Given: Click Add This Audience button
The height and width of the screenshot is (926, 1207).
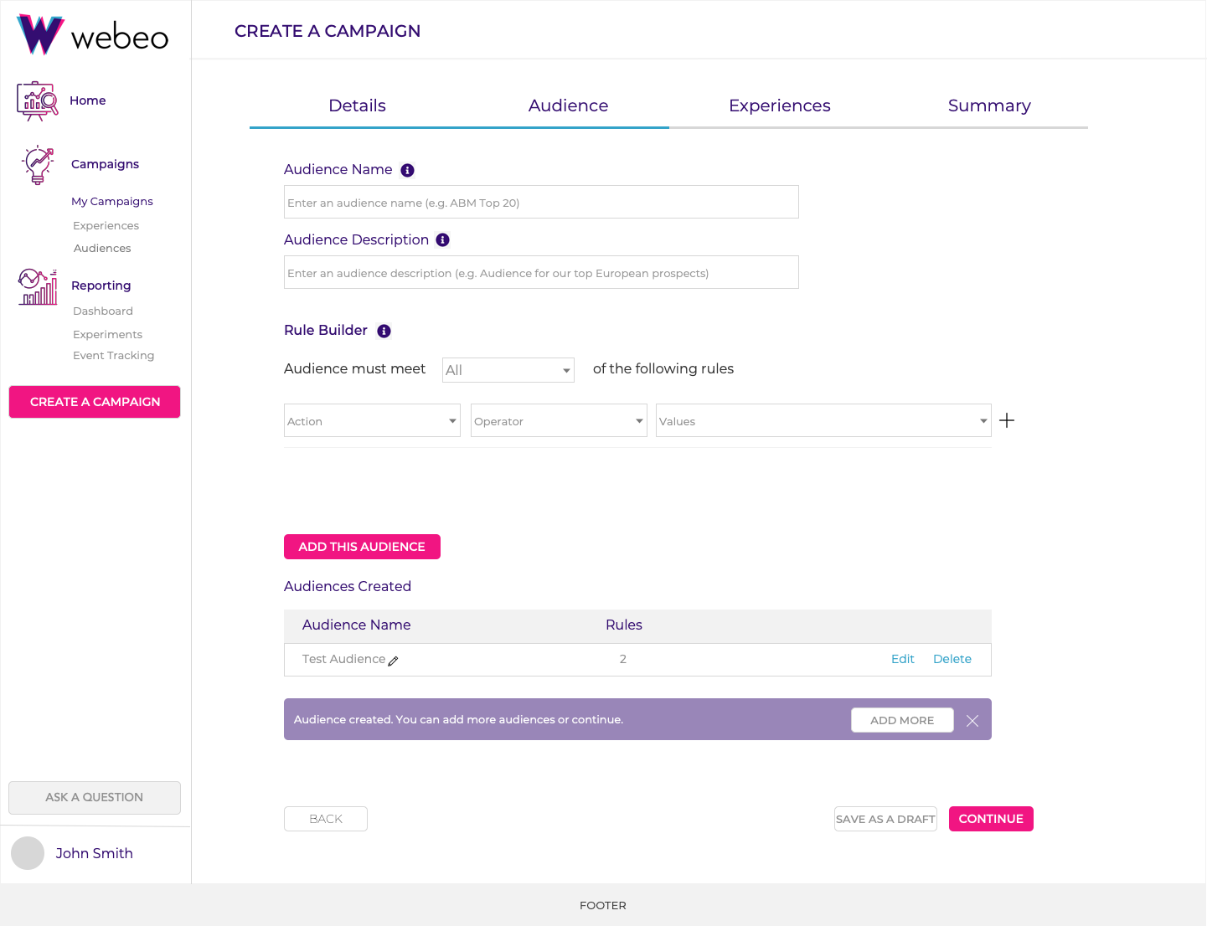Looking at the screenshot, I should 362,547.
